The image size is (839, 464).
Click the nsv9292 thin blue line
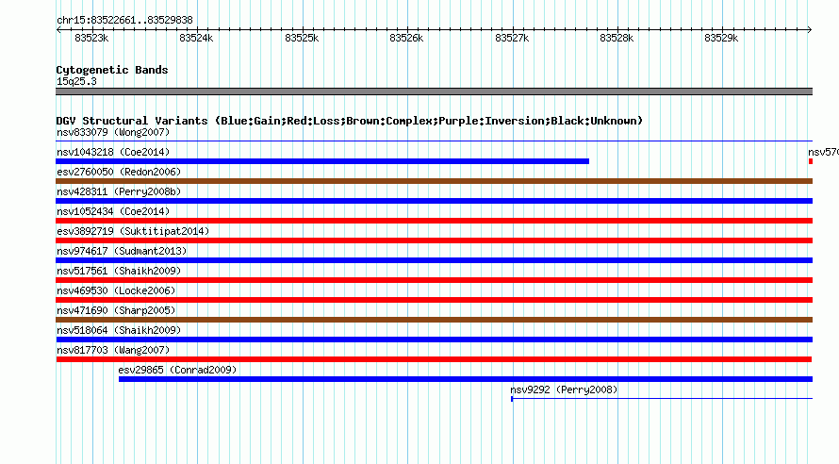click(662, 399)
